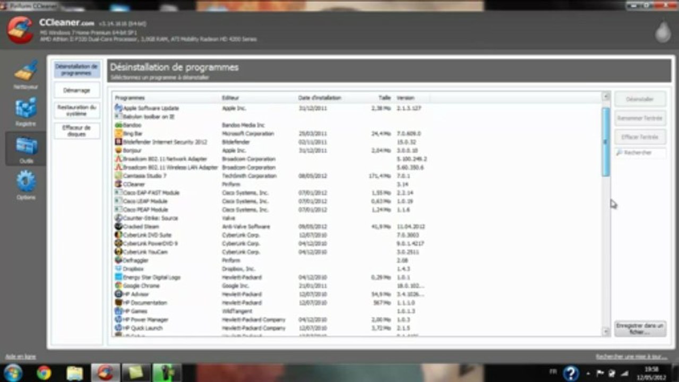This screenshot has width=679, height=382.
Task: Open the Restauration du système tab
Action: [x=77, y=110]
